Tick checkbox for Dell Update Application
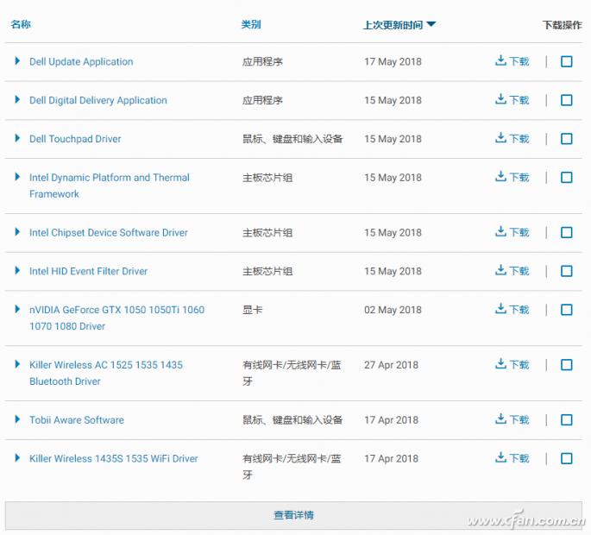Screen dimensions: 591x535 tap(567, 61)
